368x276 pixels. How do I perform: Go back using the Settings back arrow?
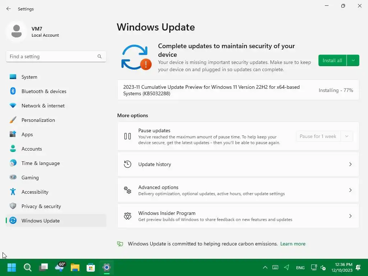pyautogui.click(x=9, y=9)
